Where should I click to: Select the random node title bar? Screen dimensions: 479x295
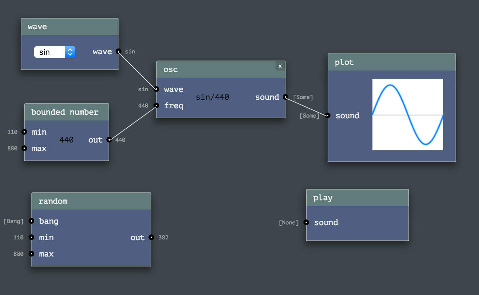91,201
